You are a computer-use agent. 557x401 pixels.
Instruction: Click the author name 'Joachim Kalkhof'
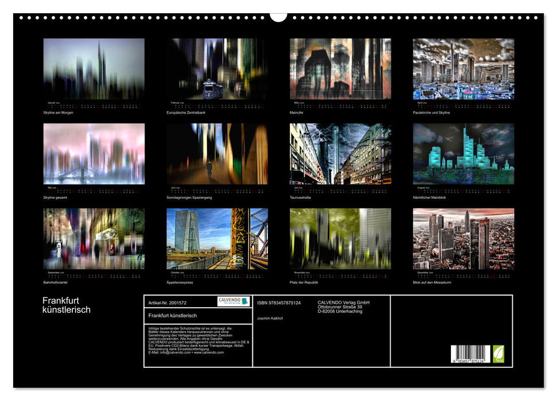[x=268, y=319]
